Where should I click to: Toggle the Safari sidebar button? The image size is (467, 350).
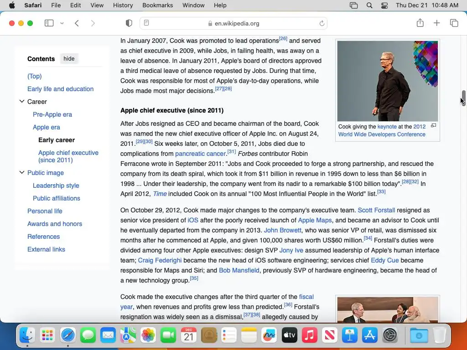tap(49, 23)
